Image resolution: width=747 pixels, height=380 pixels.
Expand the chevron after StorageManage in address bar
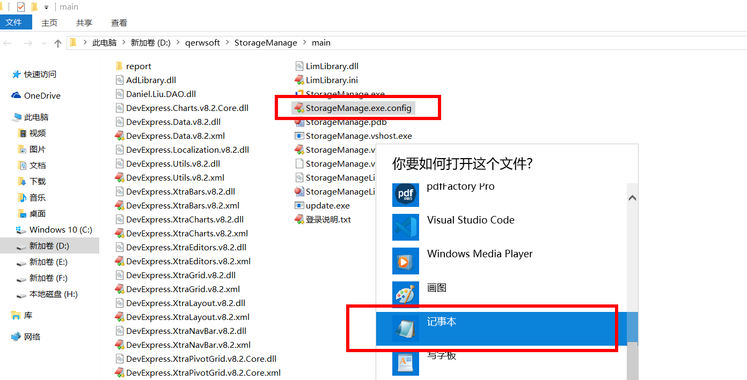[x=305, y=42]
